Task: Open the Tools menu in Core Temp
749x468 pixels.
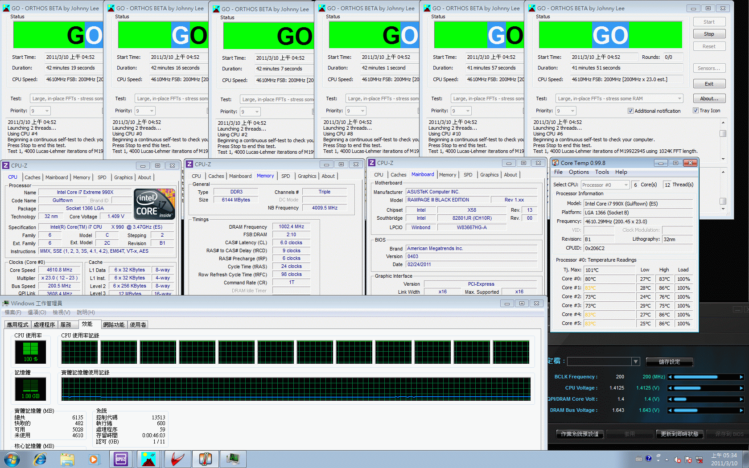Action: pyautogui.click(x=601, y=172)
